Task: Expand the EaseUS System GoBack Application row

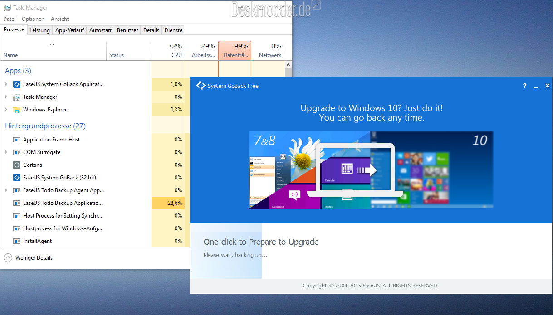Action: click(x=6, y=84)
